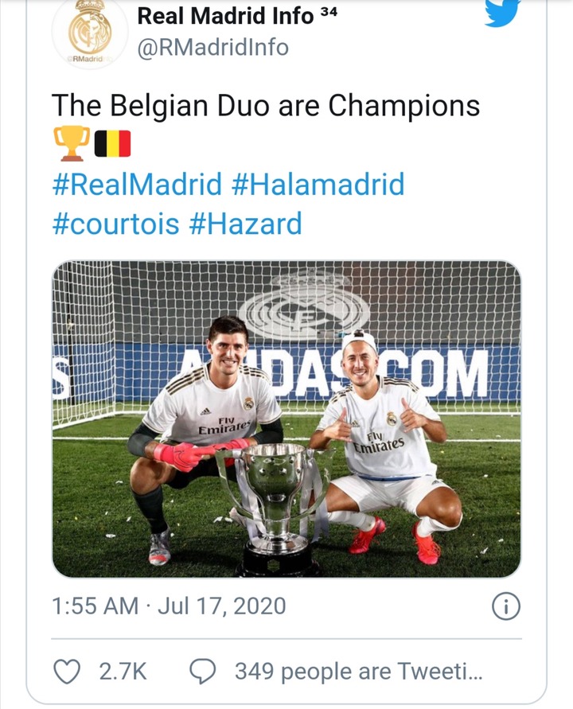The image size is (573, 709).
Task: Click the Belgian flag emoji
Action: (x=112, y=143)
